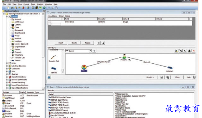Expand the Report Definitions node
202x118 pixels.
(7, 77)
